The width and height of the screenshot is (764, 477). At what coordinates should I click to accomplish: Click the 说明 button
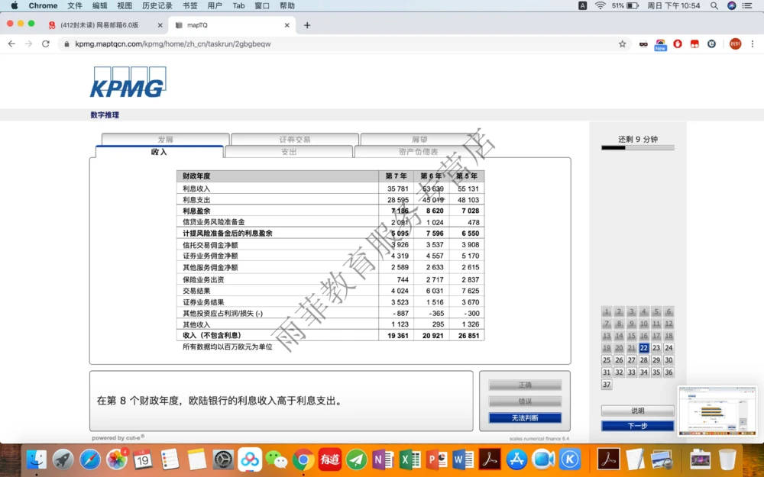coord(636,410)
